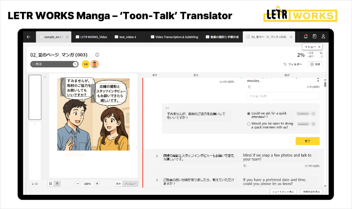The width and height of the screenshot is (352, 209).
Task: Zoom out with the minus icon
Action: click(78, 183)
